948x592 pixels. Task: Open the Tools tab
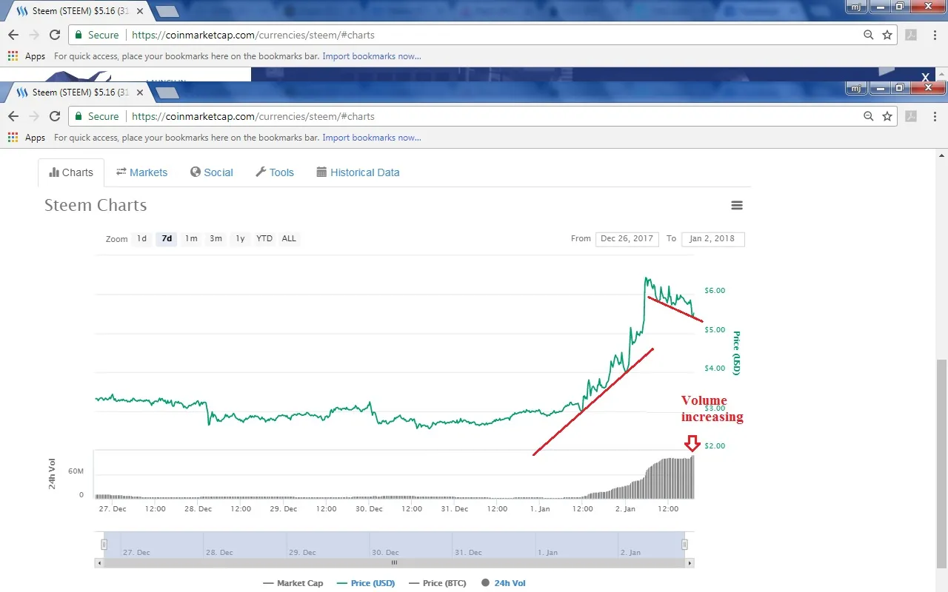coord(275,172)
